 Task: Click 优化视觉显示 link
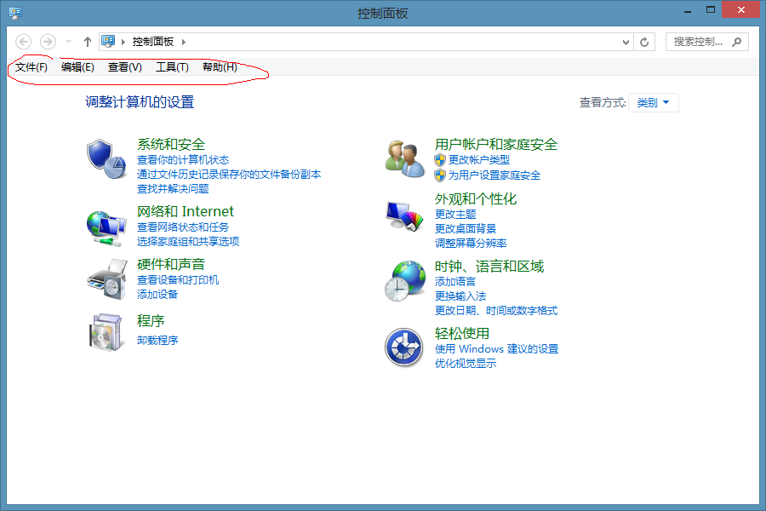point(466,364)
